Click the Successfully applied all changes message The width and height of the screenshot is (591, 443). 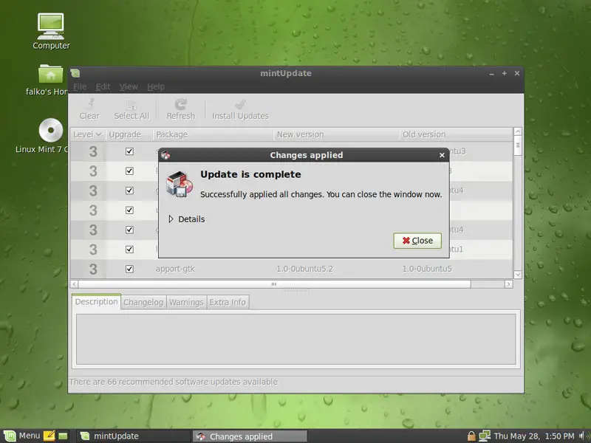[x=321, y=194]
